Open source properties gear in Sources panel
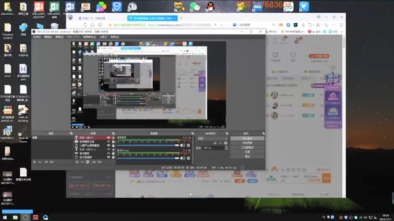The height and width of the screenshot is (221, 394). [87, 162]
